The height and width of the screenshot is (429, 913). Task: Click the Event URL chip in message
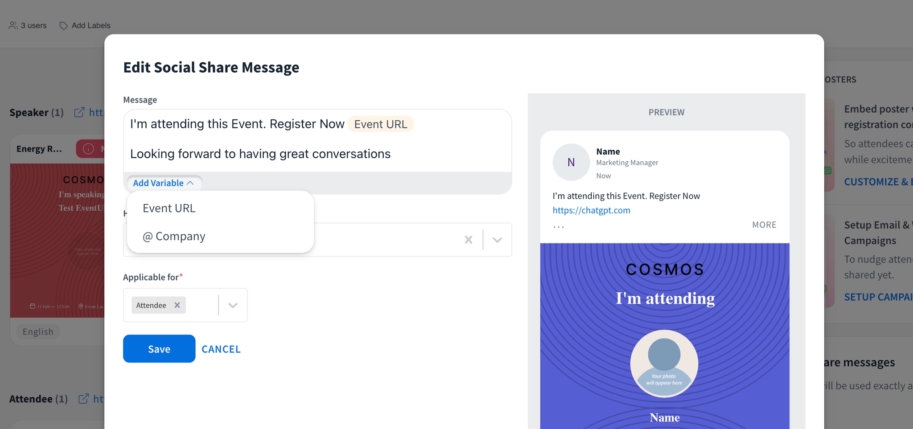tap(380, 124)
